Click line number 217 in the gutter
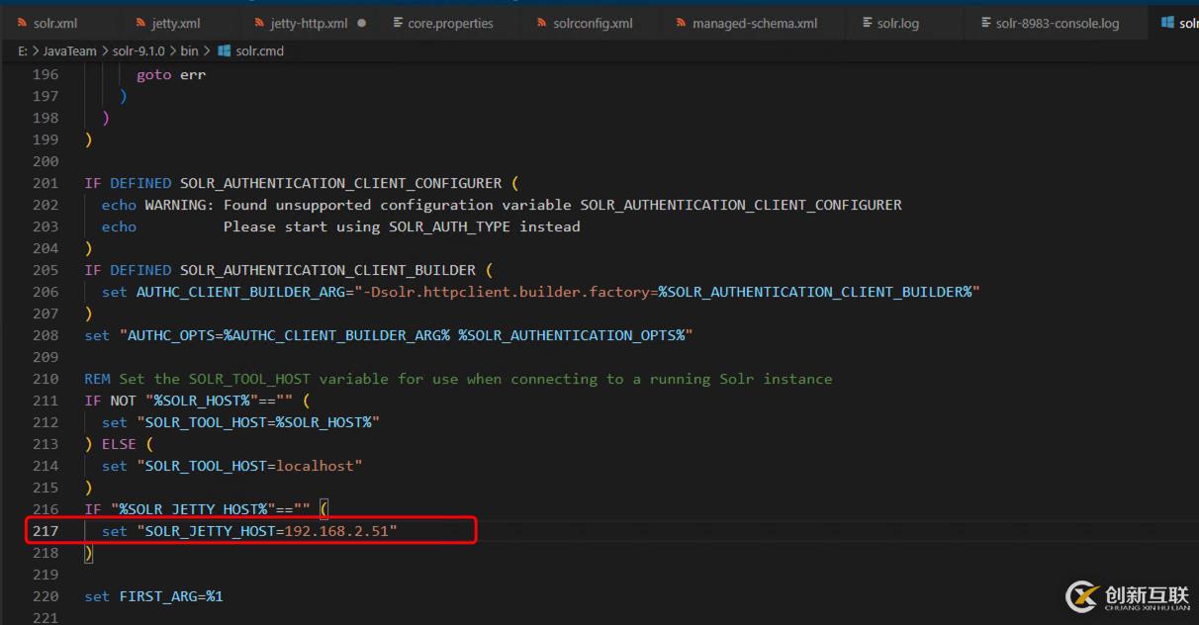Image resolution: width=1199 pixels, height=625 pixels. coord(46,531)
